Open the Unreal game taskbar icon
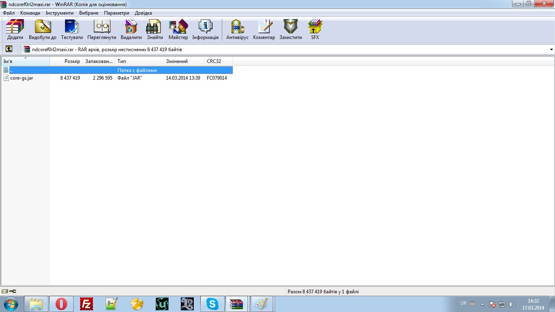The image size is (555, 312). point(162,304)
